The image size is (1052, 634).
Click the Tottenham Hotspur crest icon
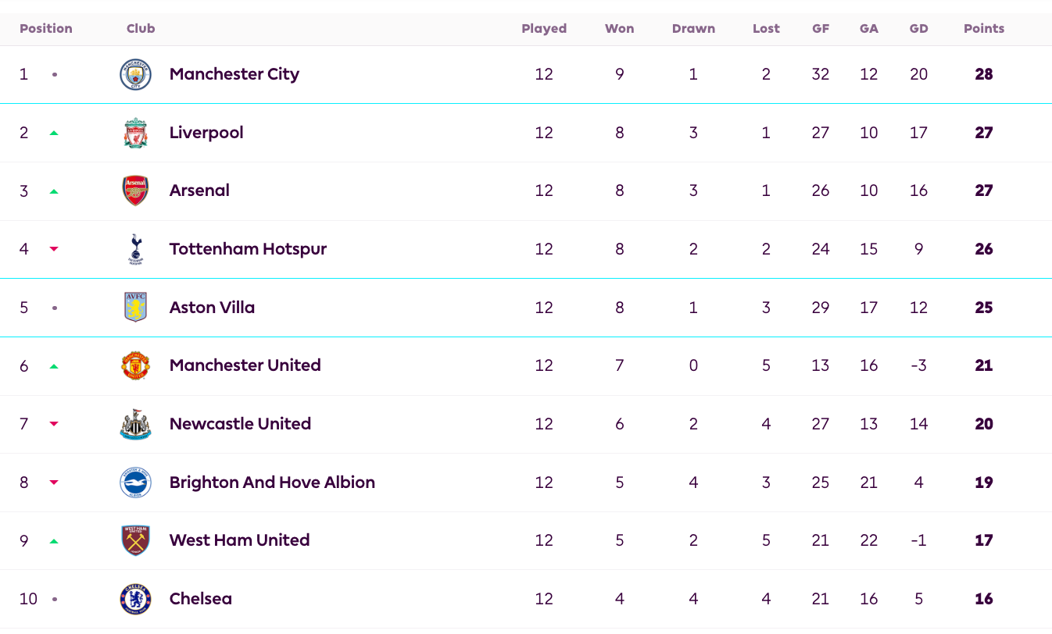(x=135, y=249)
